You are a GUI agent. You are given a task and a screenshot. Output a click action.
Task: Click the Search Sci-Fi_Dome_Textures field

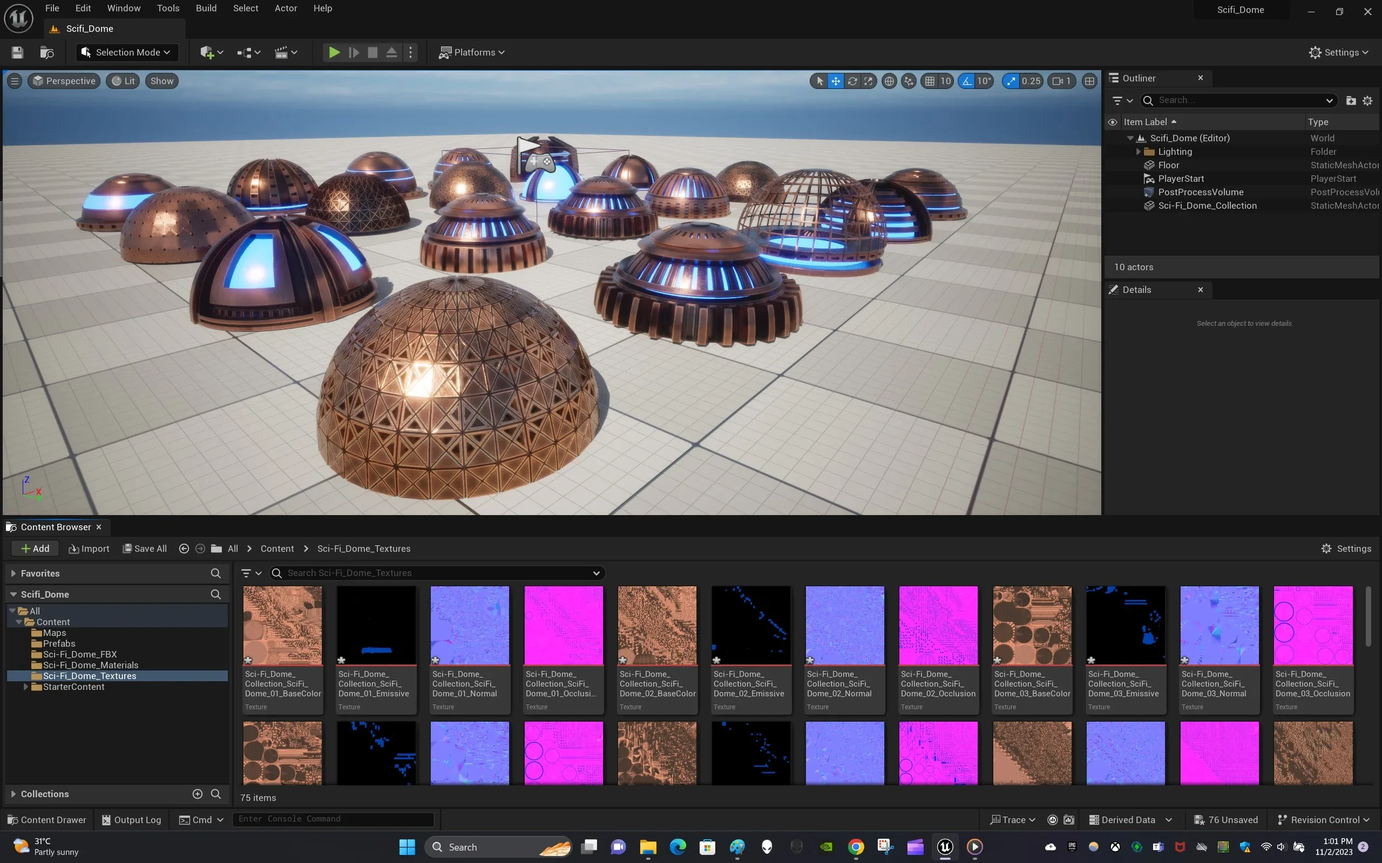pyautogui.click(x=437, y=573)
